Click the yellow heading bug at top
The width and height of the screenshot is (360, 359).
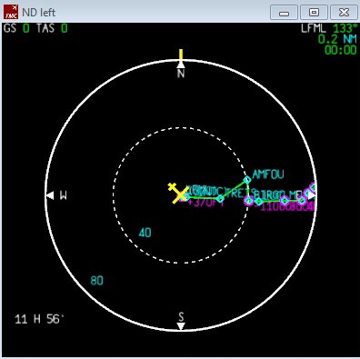[181, 55]
